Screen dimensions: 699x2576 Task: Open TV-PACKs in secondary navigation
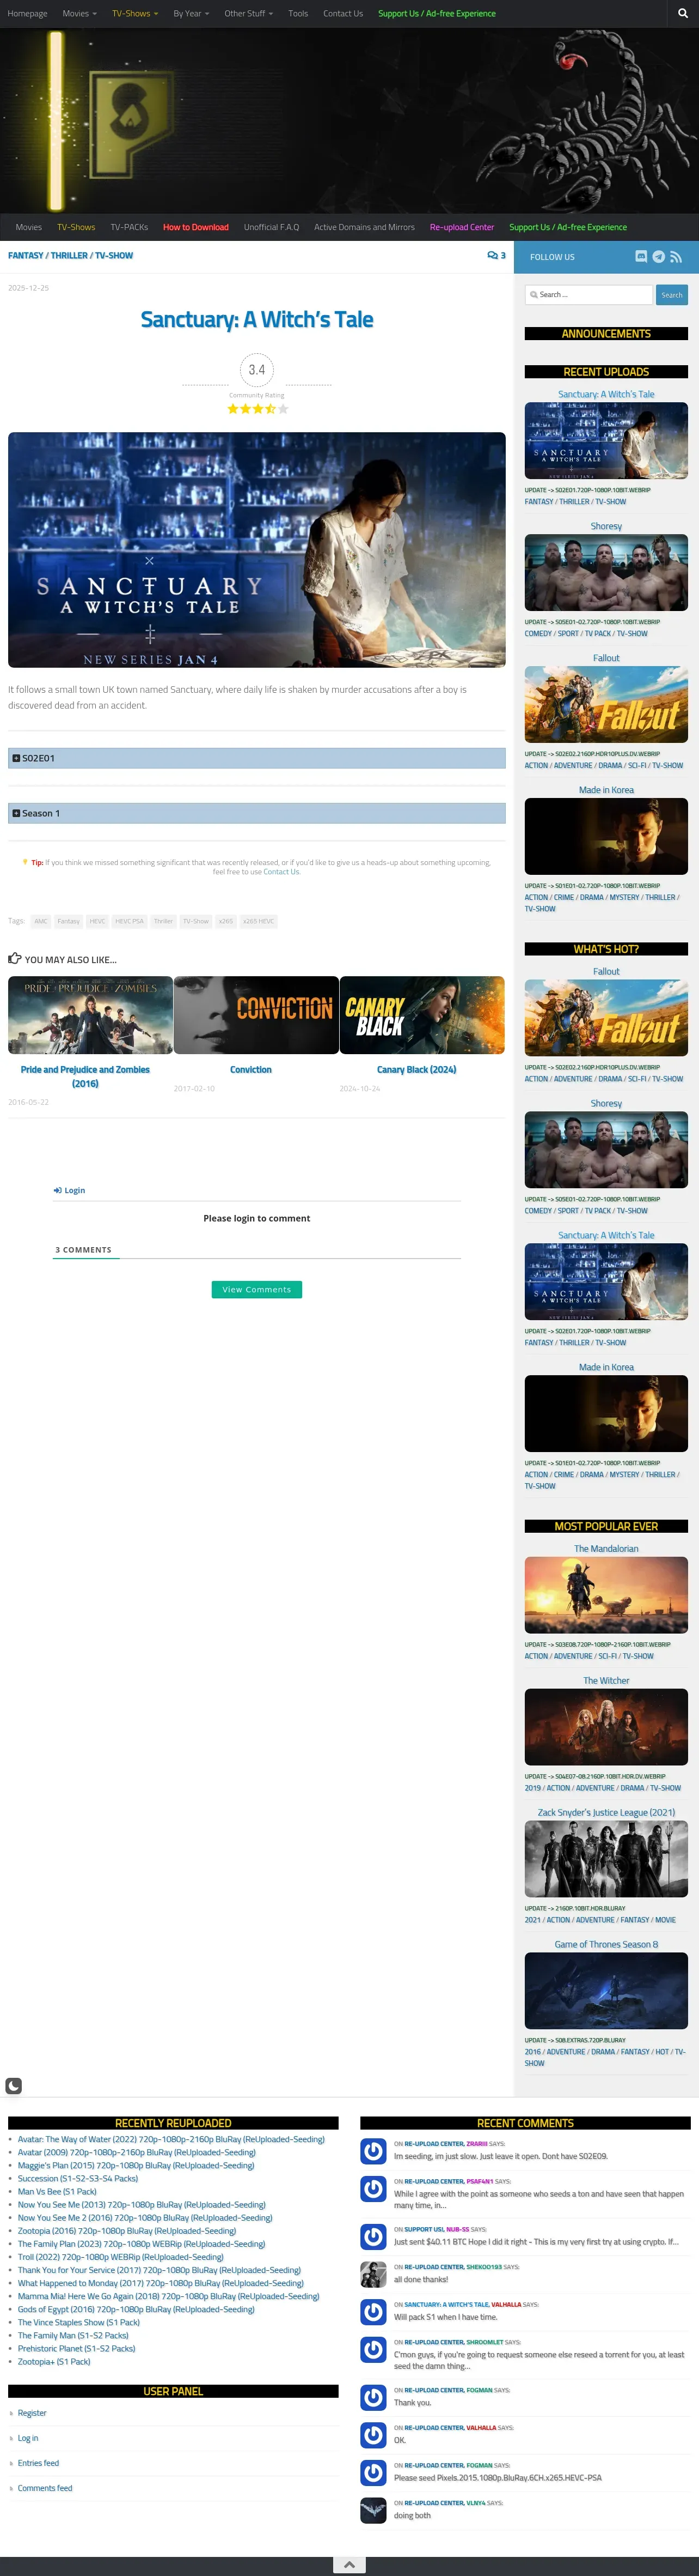130,227
